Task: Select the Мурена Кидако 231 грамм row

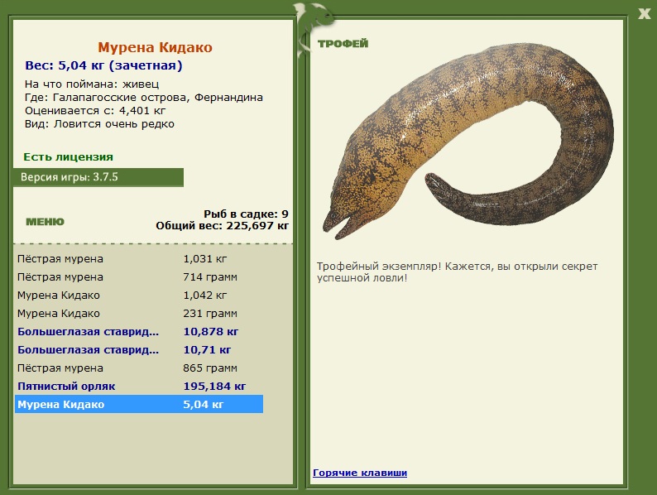Action: pyautogui.click(x=139, y=314)
